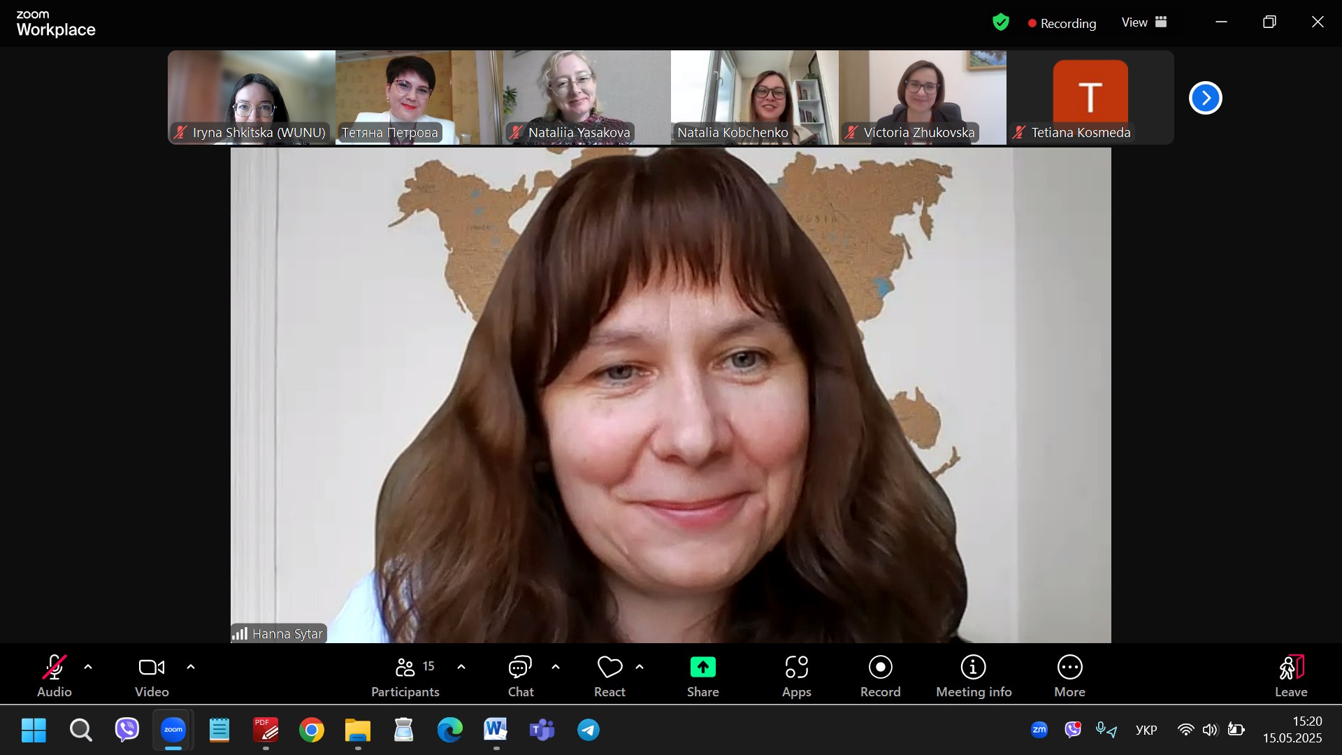Screen dimensions: 1342x755
Task: Select Nataliia Yasakova video thumbnail
Action: click(x=587, y=97)
